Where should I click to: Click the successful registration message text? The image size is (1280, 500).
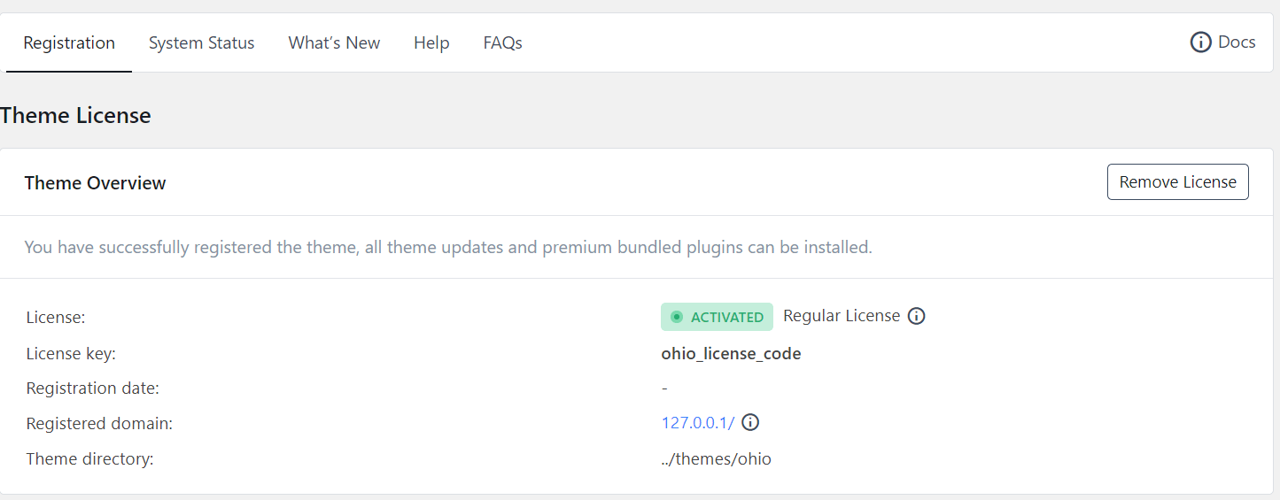(448, 248)
